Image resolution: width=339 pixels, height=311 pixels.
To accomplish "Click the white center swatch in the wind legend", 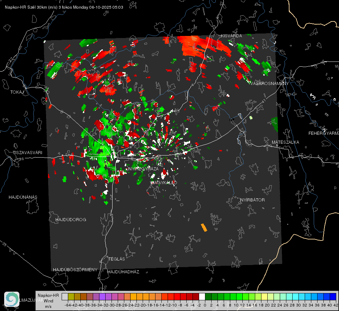I will [202, 296].
